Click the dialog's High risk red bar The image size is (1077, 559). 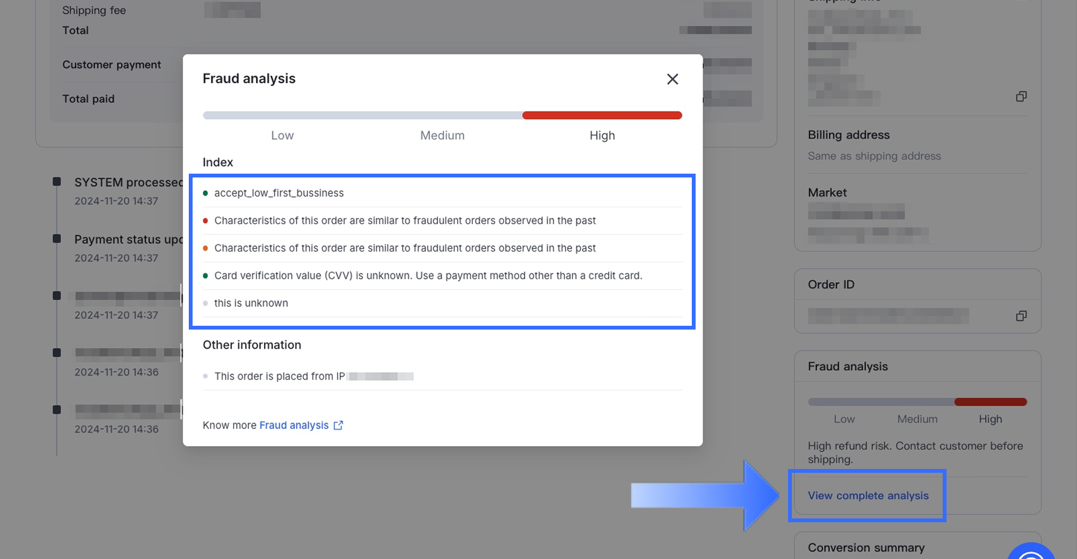click(602, 115)
